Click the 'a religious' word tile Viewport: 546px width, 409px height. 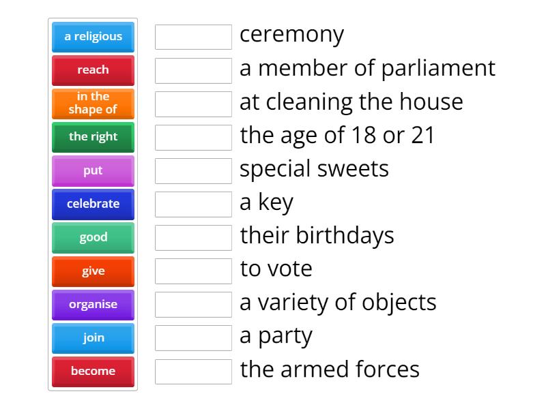pyautogui.click(x=93, y=37)
